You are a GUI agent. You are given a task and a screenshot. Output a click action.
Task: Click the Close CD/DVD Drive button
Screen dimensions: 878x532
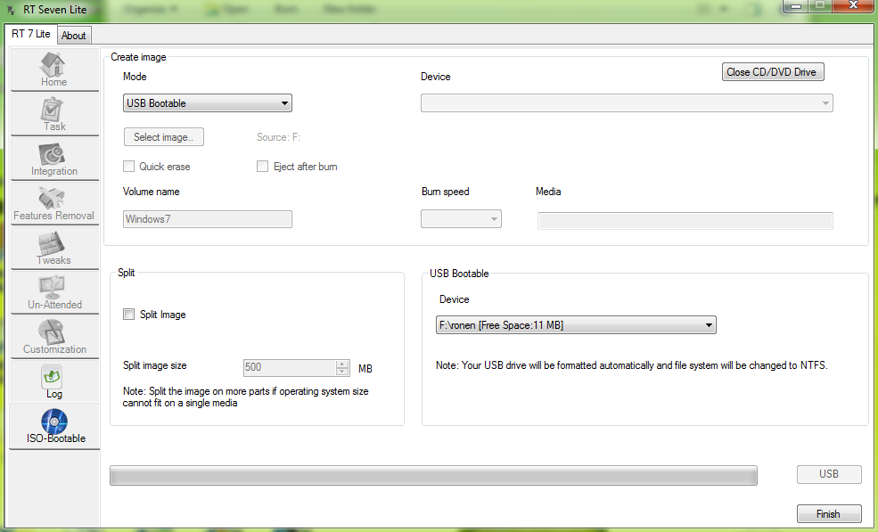click(773, 71)
